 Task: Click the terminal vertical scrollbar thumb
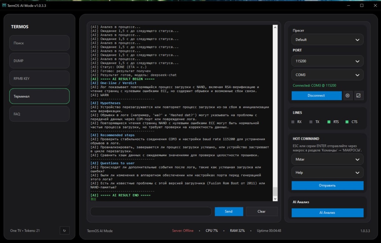click(275, 192)
